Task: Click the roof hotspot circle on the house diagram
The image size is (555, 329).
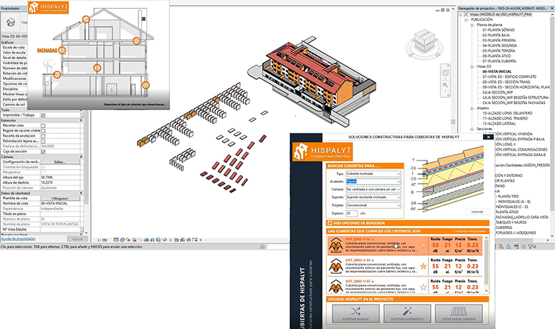Action: 86,19
